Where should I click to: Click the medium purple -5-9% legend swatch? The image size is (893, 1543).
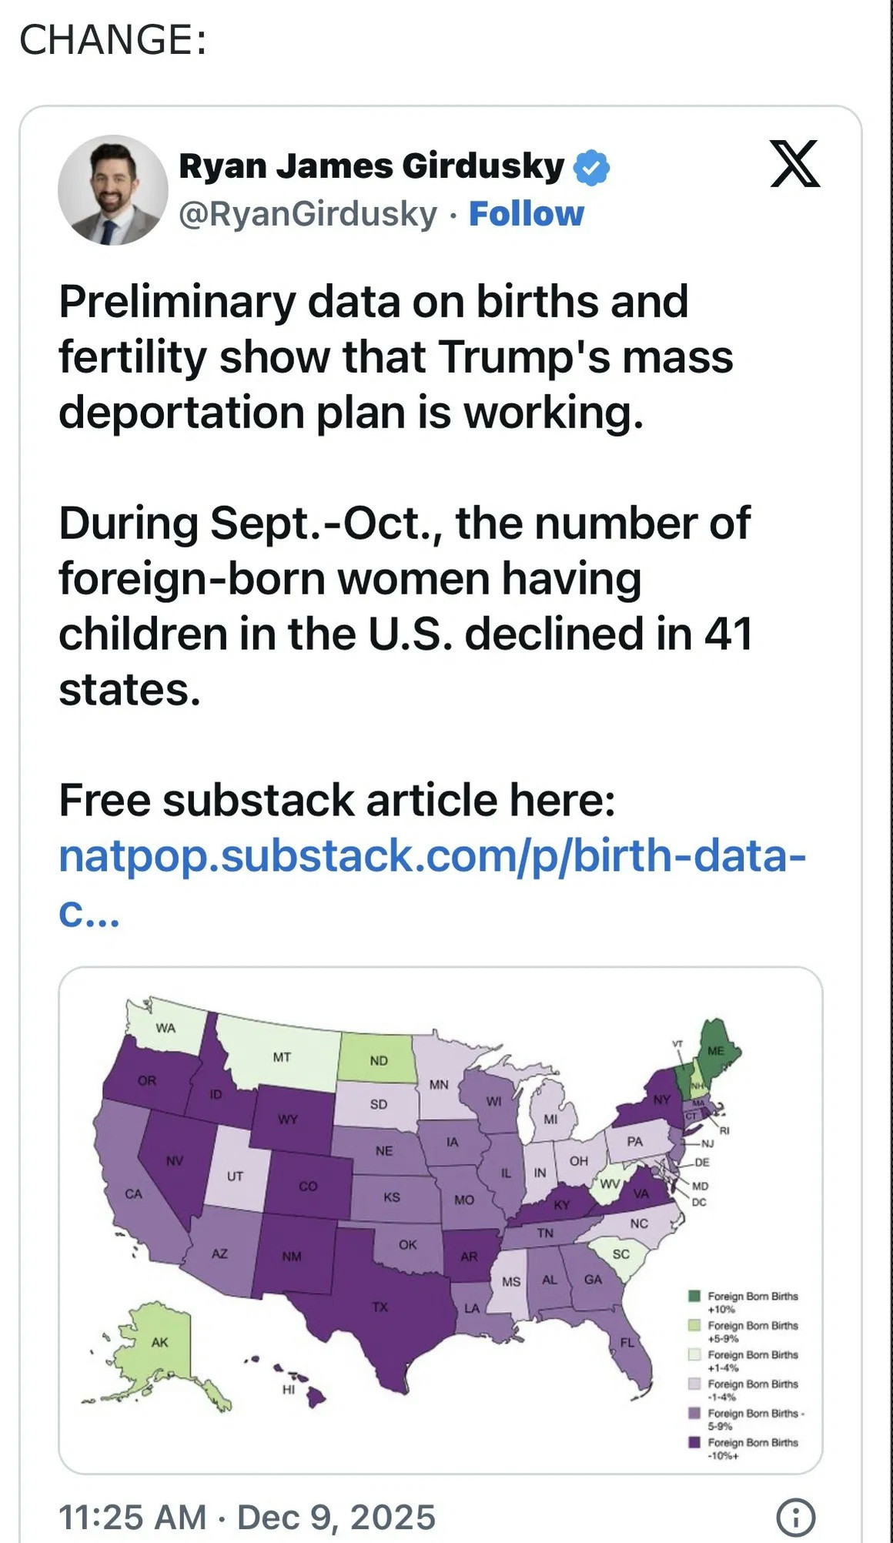pos(694,1413)
